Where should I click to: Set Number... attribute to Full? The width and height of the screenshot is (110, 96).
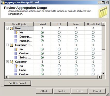[x=59, y=41]
